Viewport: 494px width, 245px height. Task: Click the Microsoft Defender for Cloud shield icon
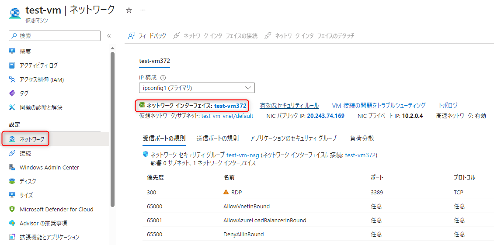[x=12, y=209]
